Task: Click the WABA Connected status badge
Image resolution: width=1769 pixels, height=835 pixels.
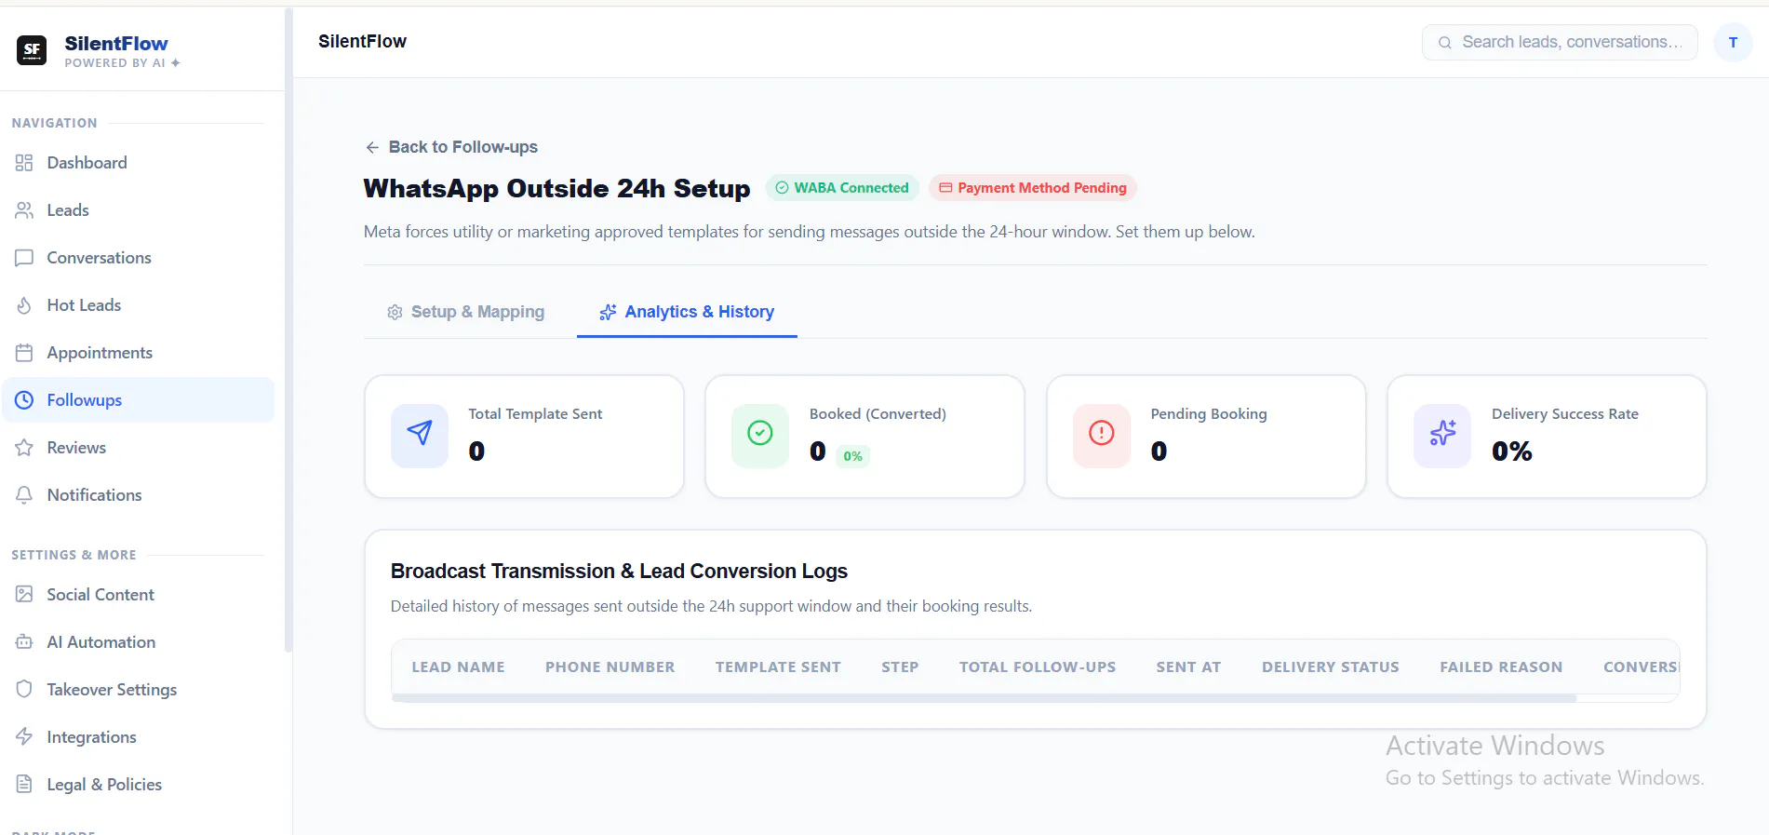Action: (x=842, y=188)
